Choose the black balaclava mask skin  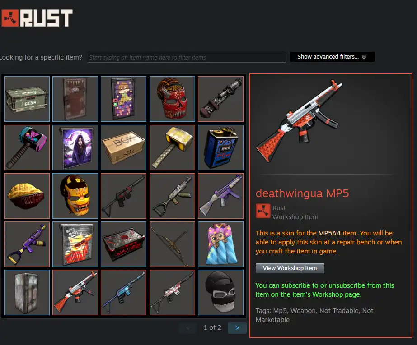(x=221, y=292)
